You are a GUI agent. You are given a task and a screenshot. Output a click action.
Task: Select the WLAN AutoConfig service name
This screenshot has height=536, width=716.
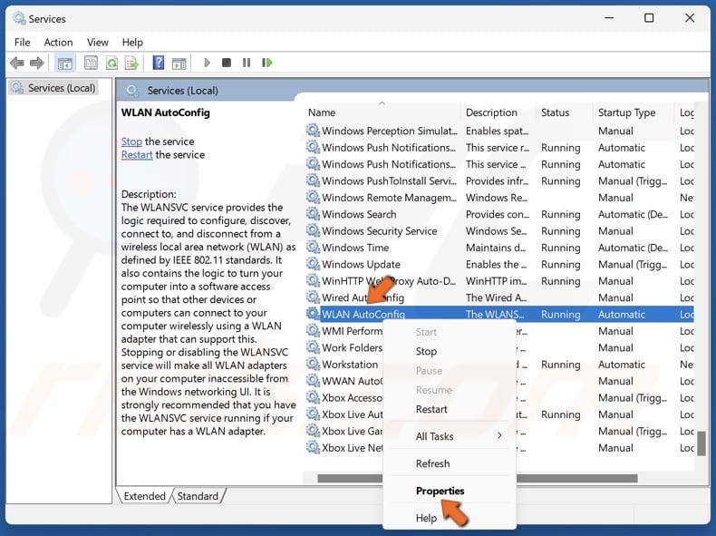coord(363,315)
